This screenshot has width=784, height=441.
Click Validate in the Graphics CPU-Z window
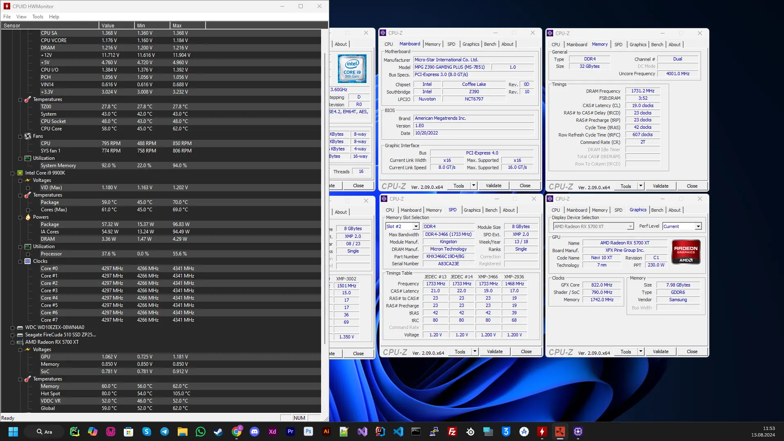coord(661,351)
